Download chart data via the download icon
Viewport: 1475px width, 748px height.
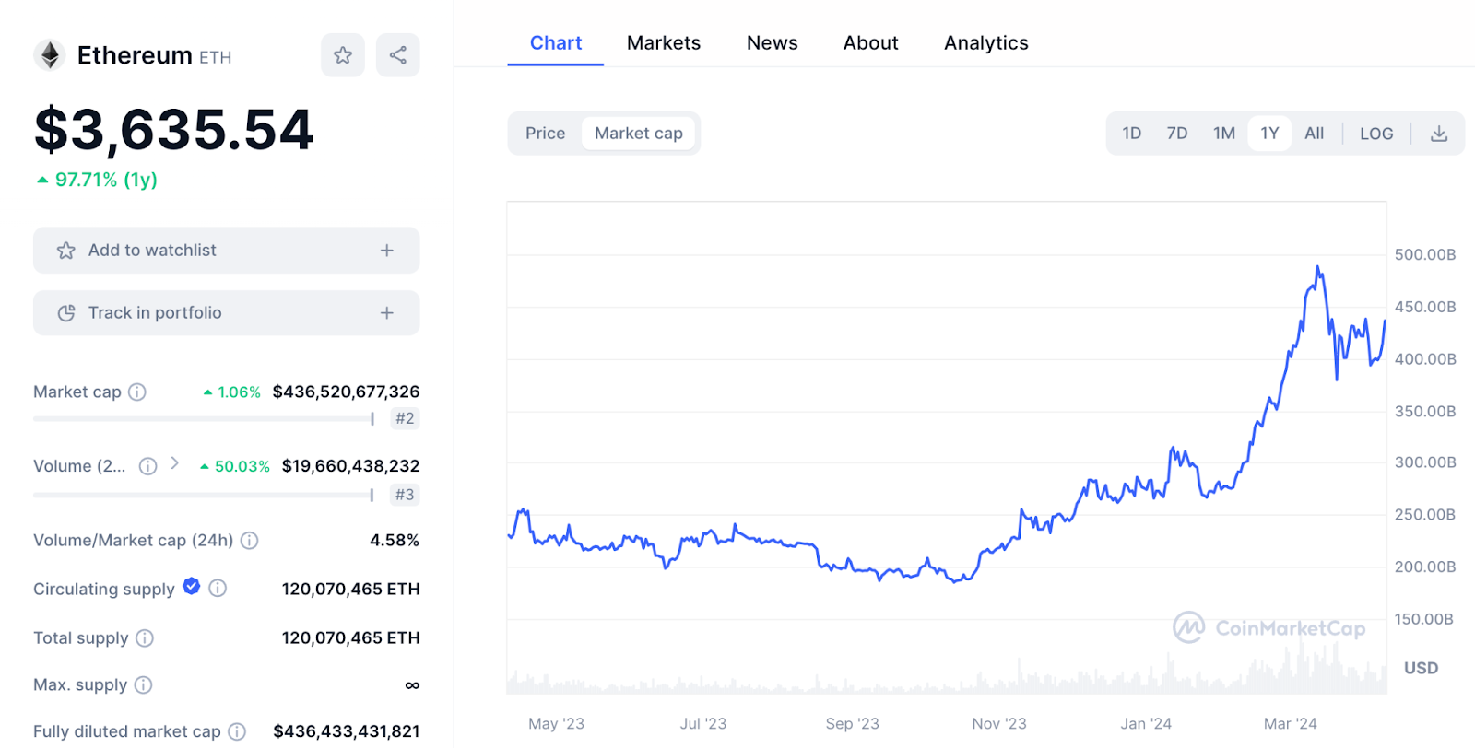(x=1439, y=134)
